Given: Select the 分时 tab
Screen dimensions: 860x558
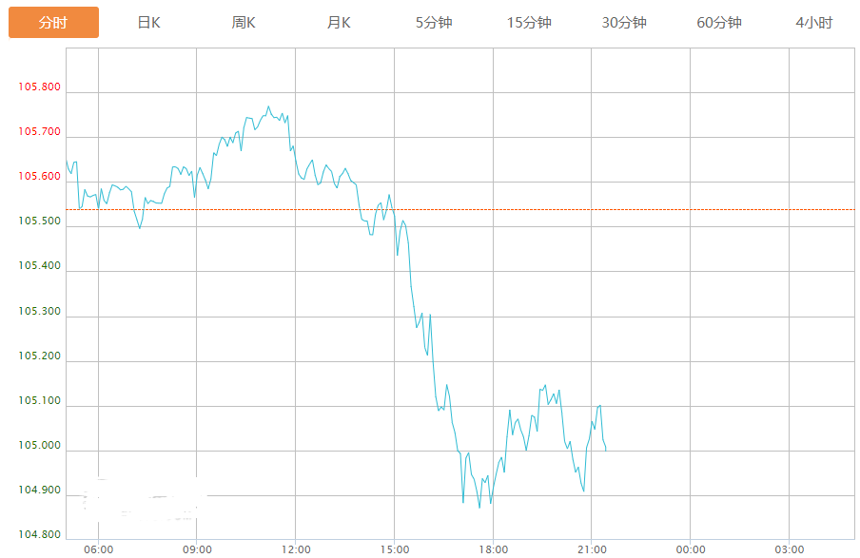Looking at the screenshot, I should pos(53,23).
